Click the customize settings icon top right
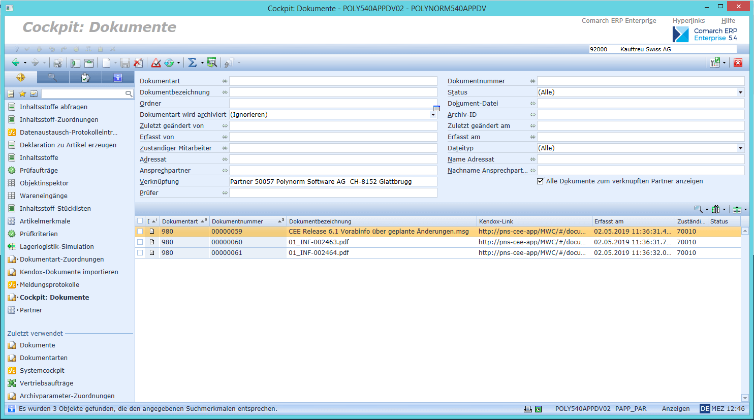The width and height of the screenshot is (754, 420). click(x=715, y=62)
